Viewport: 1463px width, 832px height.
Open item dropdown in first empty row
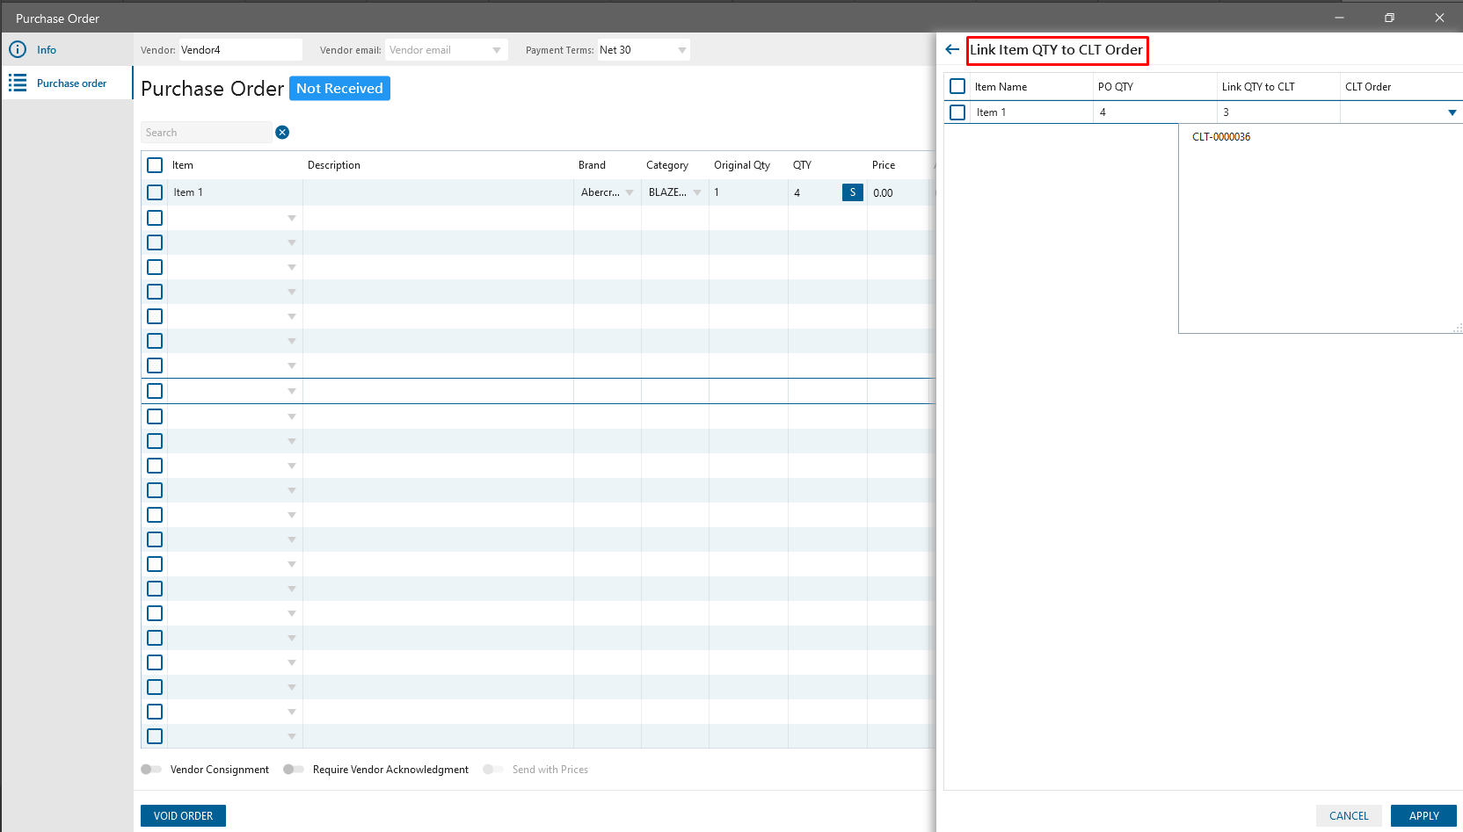[x=292, y=218]
